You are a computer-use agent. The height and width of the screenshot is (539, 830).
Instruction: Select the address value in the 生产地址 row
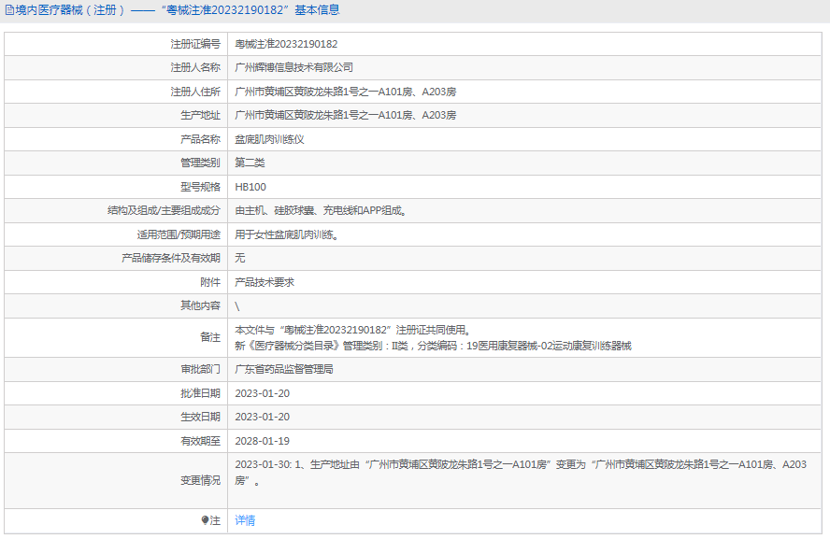tap(345, 115)
